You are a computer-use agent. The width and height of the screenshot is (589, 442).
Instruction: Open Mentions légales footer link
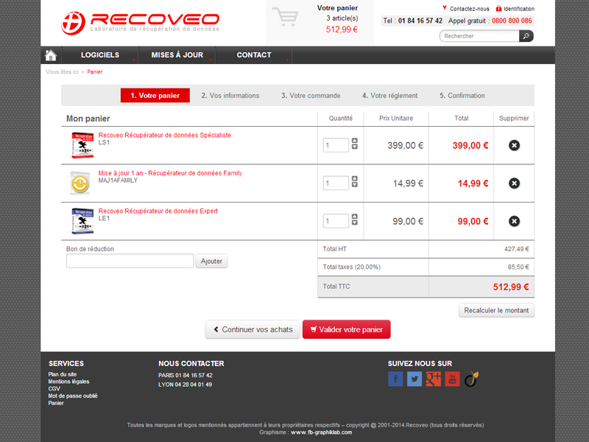click(x=68, y=382)
